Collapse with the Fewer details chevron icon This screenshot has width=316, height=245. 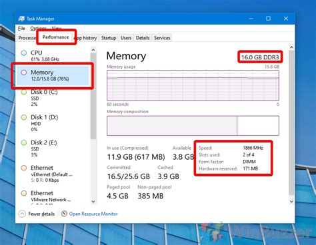point(22,214)
